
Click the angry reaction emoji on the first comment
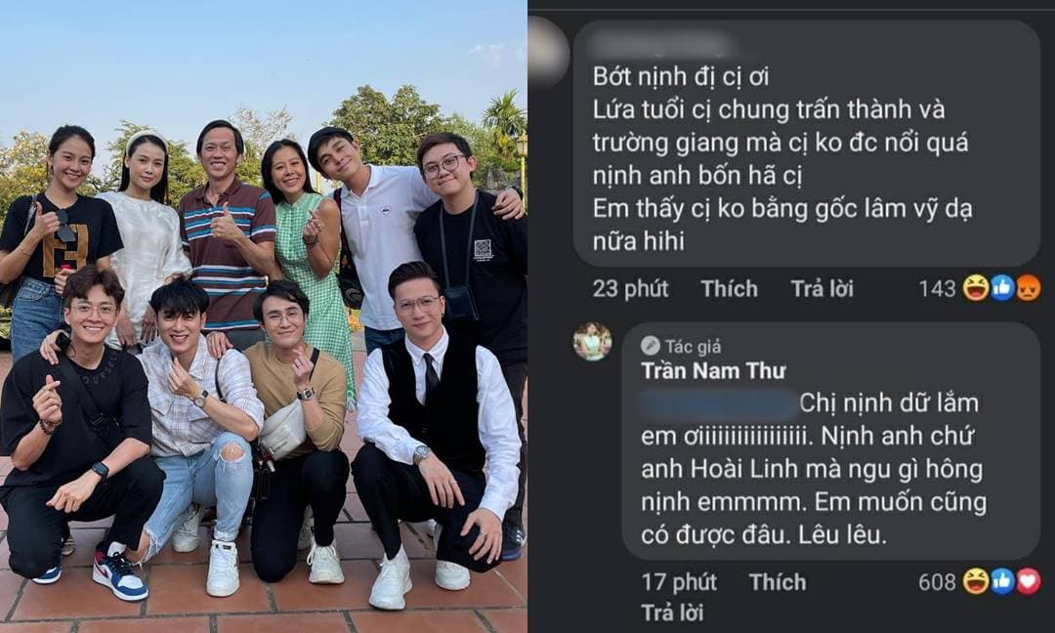[1028, 288]
